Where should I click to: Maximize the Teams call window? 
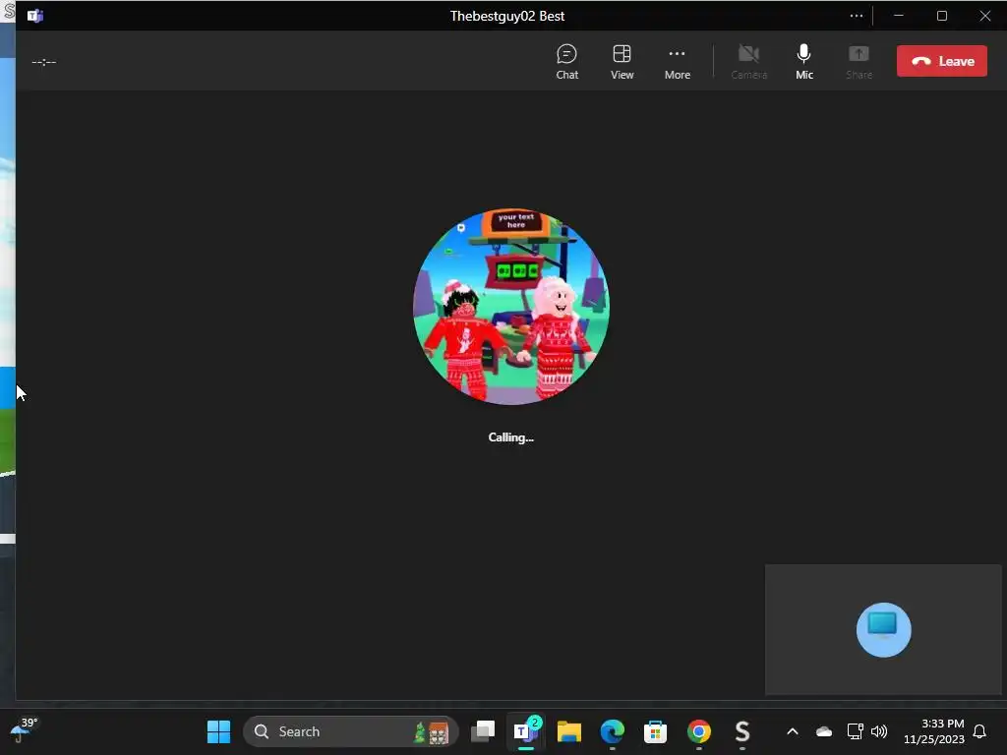pos(941,16)
